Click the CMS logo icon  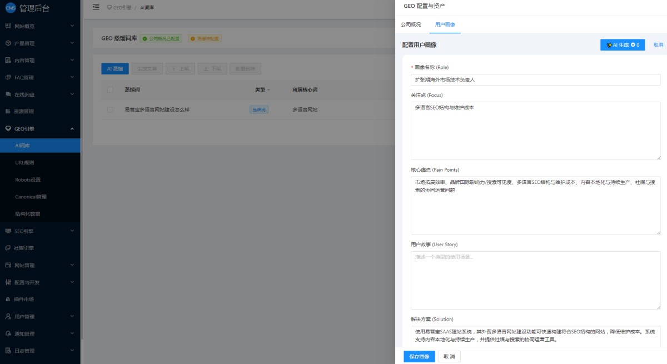pyautogui.click(x=11, y=8)
